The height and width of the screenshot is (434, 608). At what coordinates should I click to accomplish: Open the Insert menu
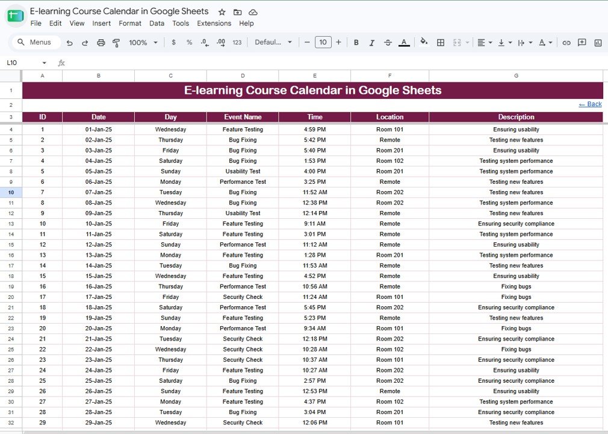tap(101, 24)
